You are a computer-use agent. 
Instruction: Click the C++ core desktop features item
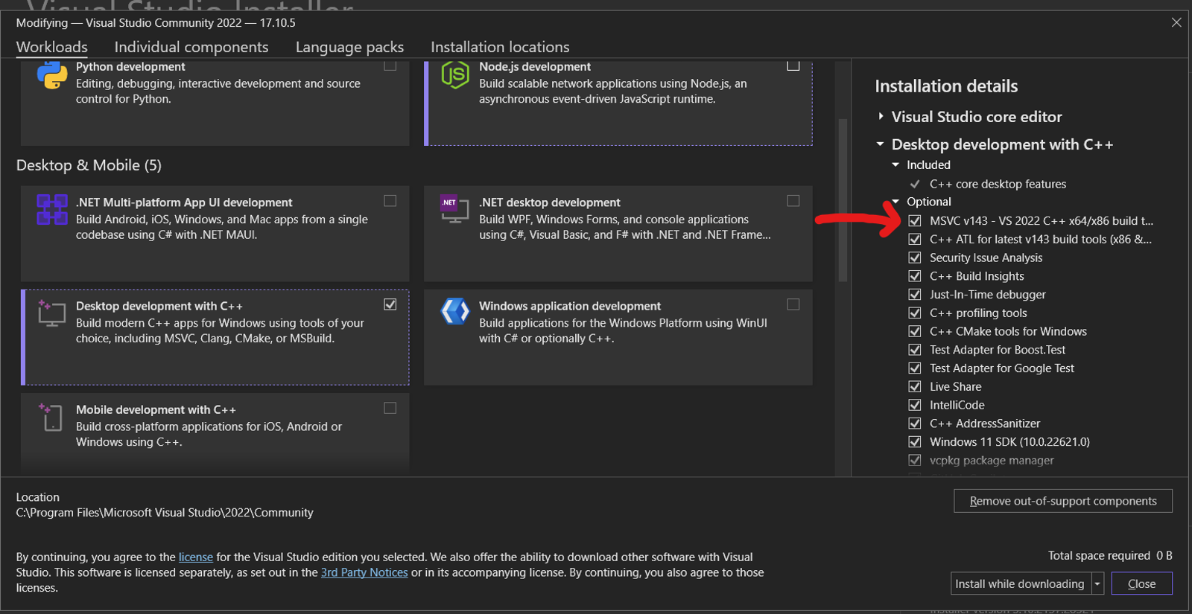[998, 184]
